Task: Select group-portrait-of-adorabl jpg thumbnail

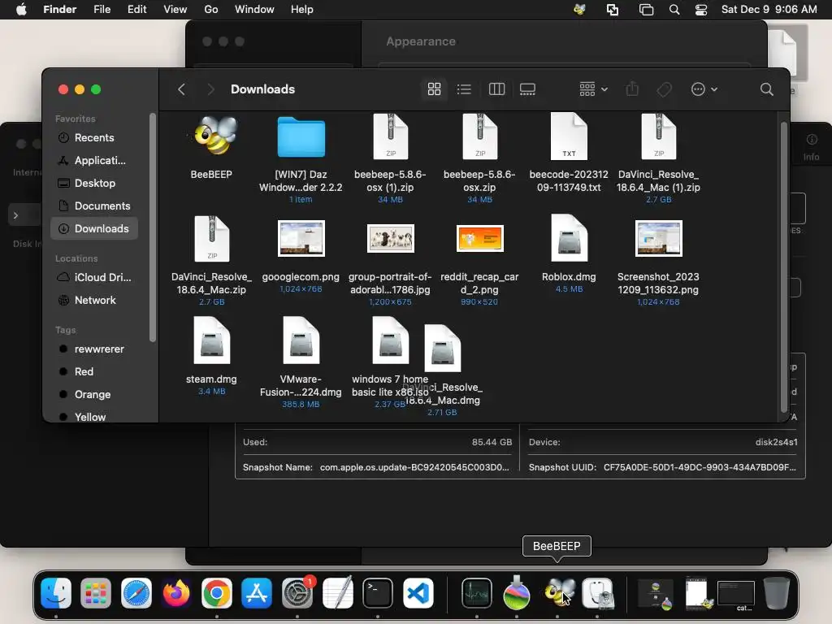Action: point(390,238)
